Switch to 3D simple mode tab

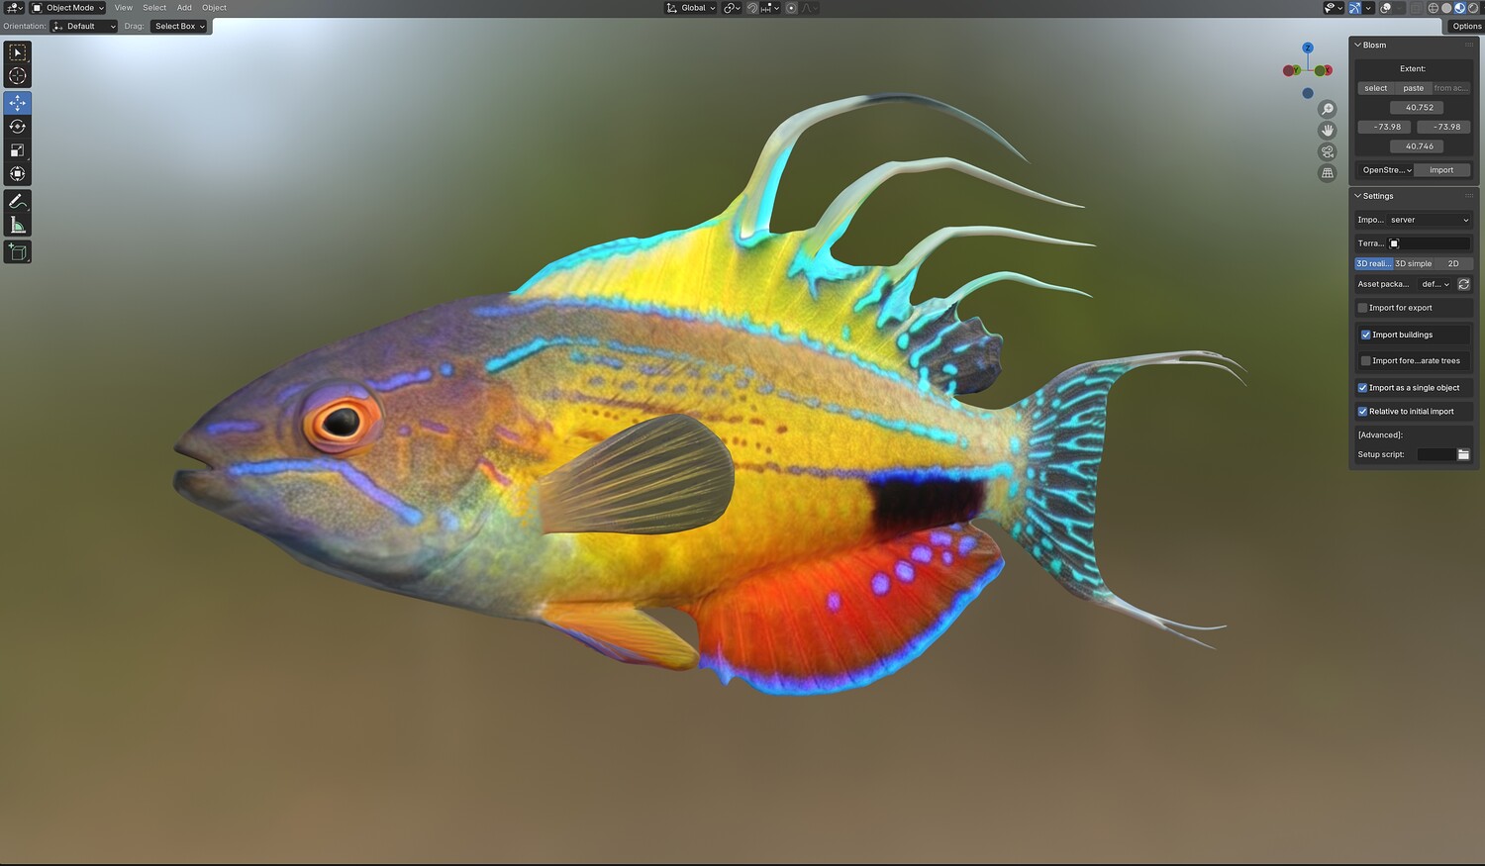click(1414, 264)
